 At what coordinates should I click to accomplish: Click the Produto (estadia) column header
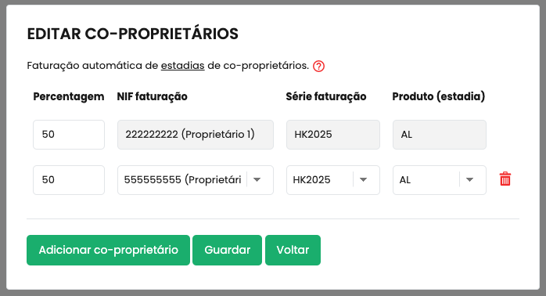coord(438,96)
